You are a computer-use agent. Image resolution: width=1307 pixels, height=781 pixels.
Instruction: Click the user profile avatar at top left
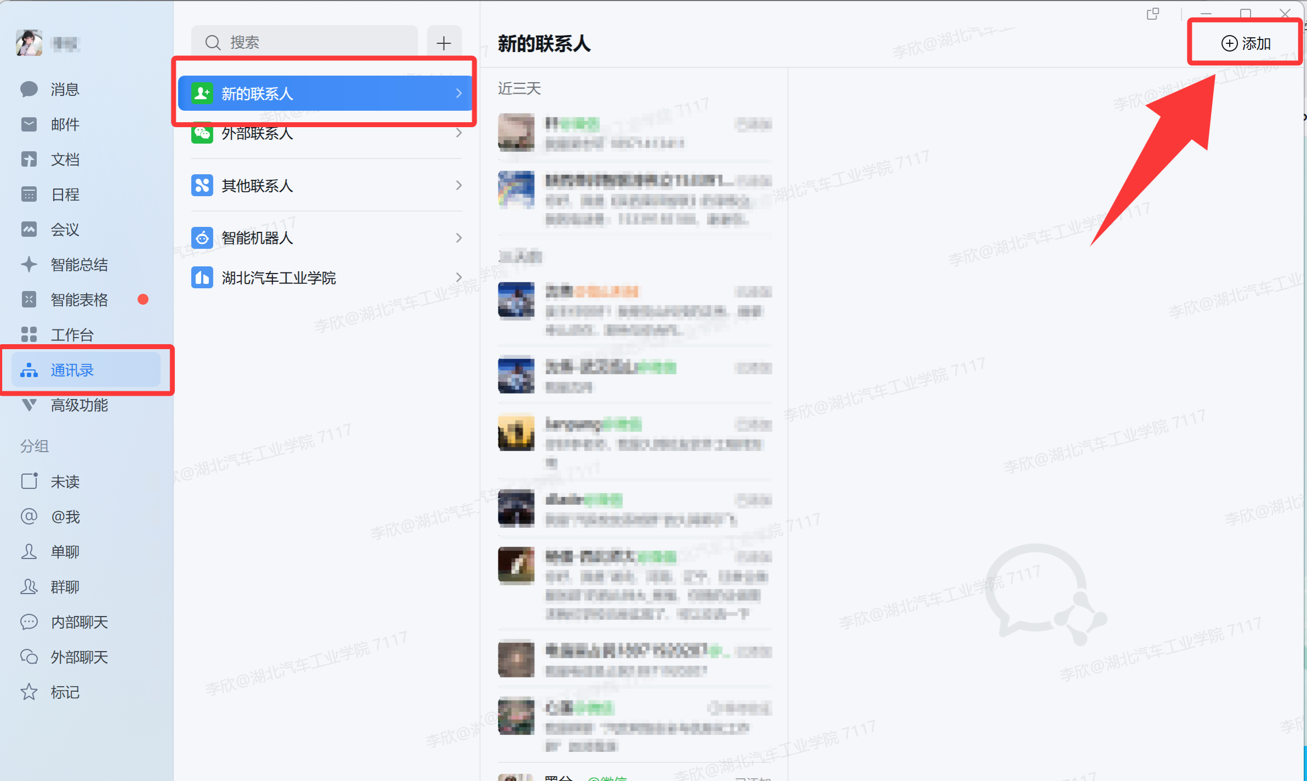(29, 43)
